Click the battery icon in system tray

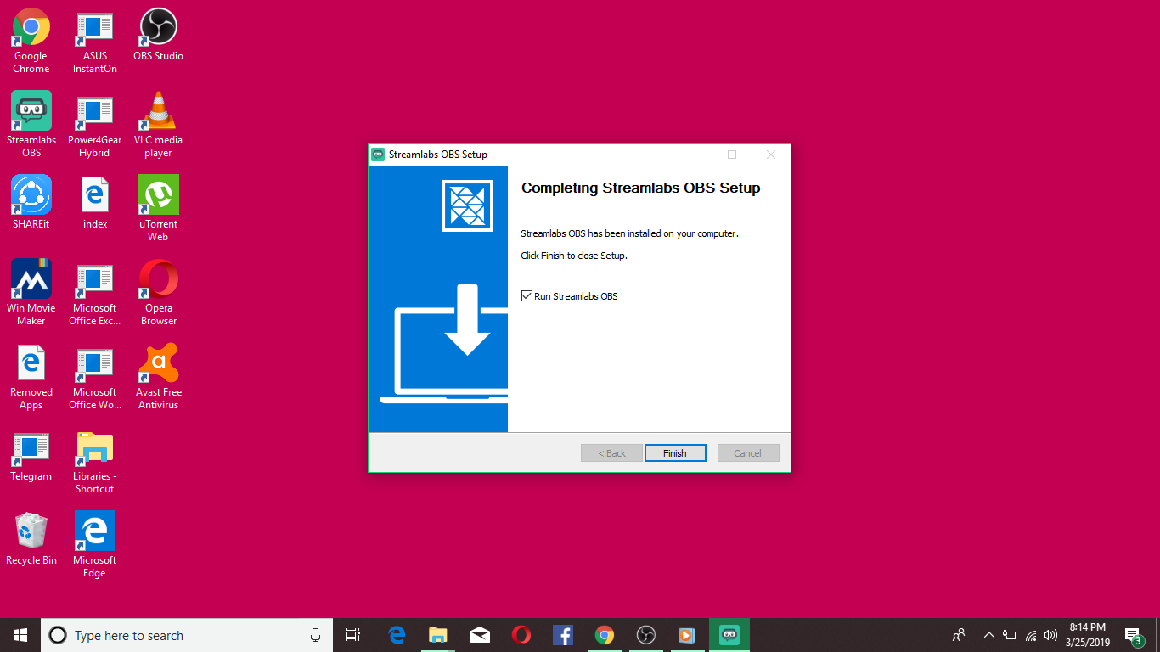tap(1010, 635)
